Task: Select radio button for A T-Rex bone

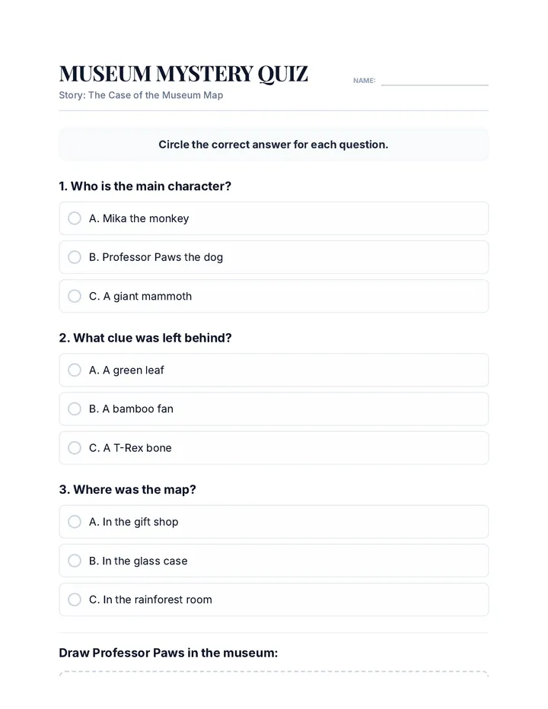Action: tap(75, 447)
